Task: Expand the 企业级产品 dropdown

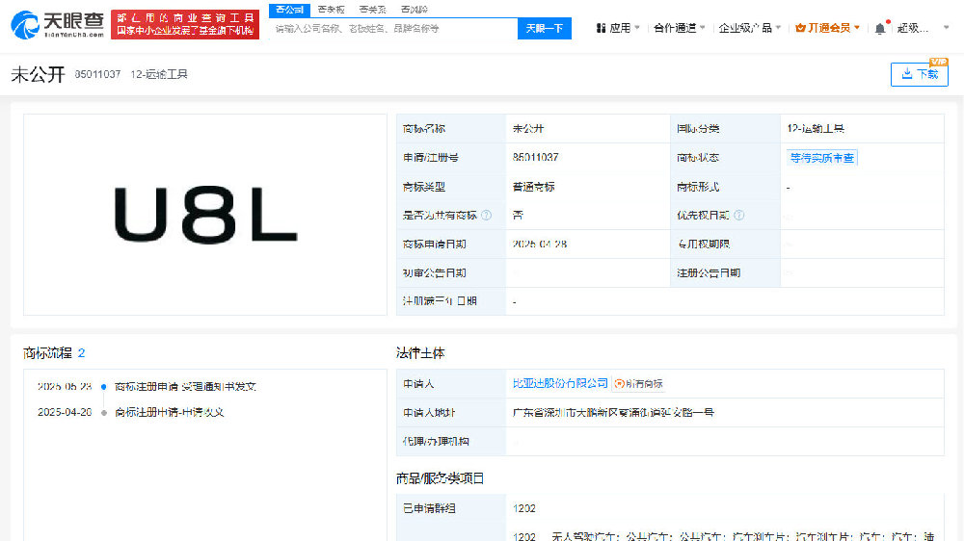Action: tap(749, 28)
